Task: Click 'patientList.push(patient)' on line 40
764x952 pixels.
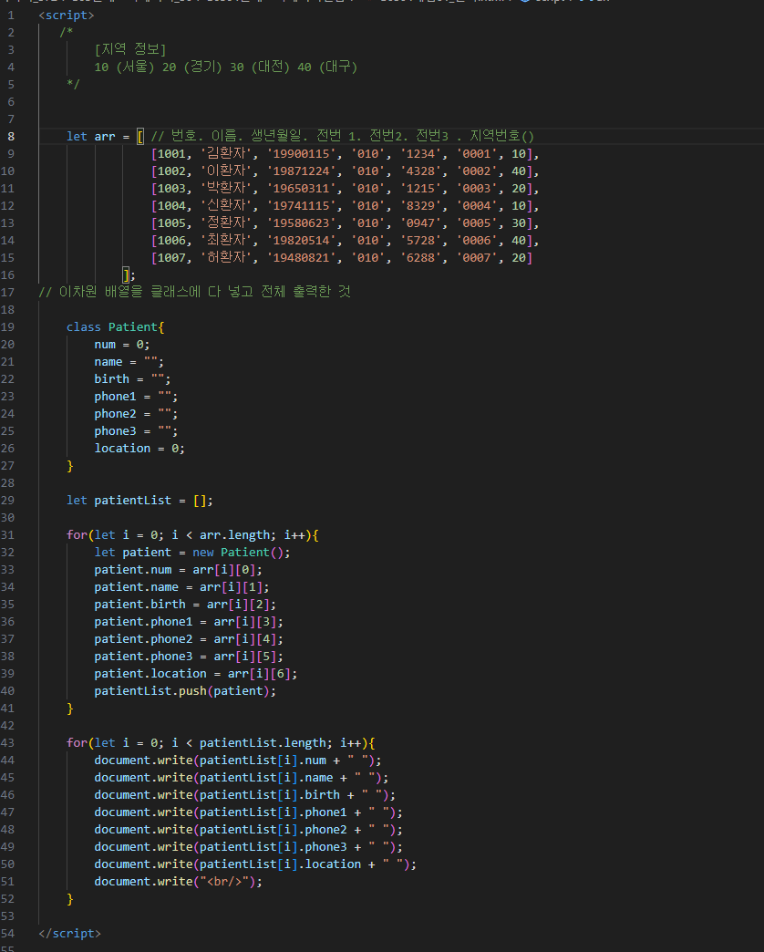Action: pos(182,691)
